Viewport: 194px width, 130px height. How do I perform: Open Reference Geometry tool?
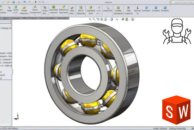point(63,9)
